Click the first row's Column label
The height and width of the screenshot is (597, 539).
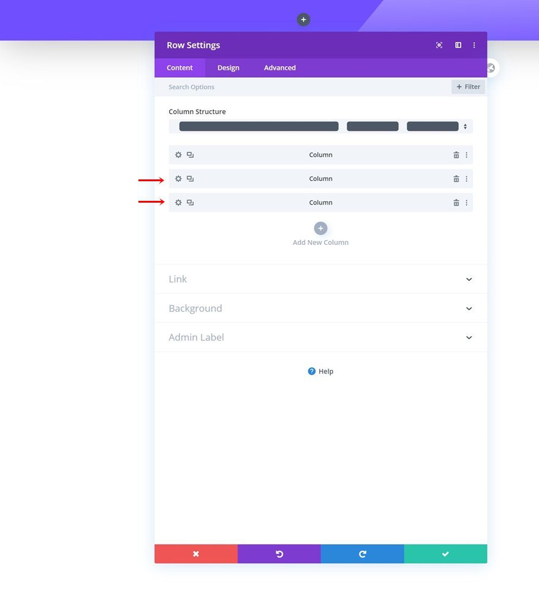click(321, 155)
